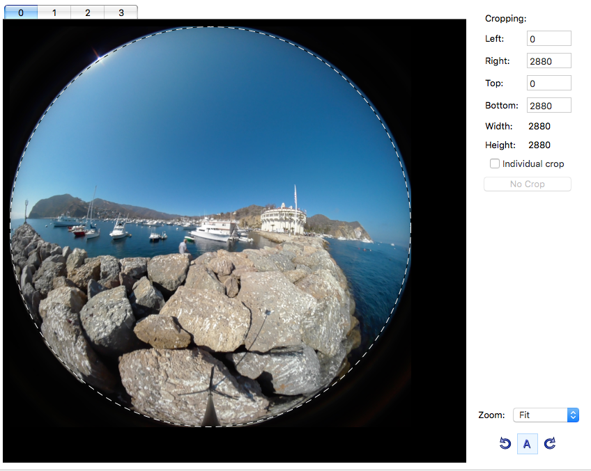Rotate image clockwise with right arrow icon
591x471 pixels.
tap(550, 444)
